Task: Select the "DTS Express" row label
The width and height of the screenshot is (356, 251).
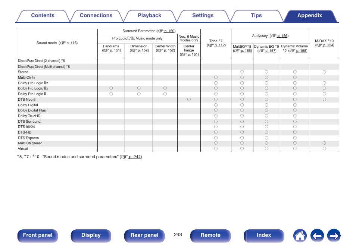Action: (x=28, y=138)
